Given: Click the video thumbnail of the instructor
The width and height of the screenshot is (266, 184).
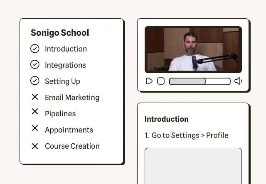Looking at the screenshot, I should [x=193, y=49].
